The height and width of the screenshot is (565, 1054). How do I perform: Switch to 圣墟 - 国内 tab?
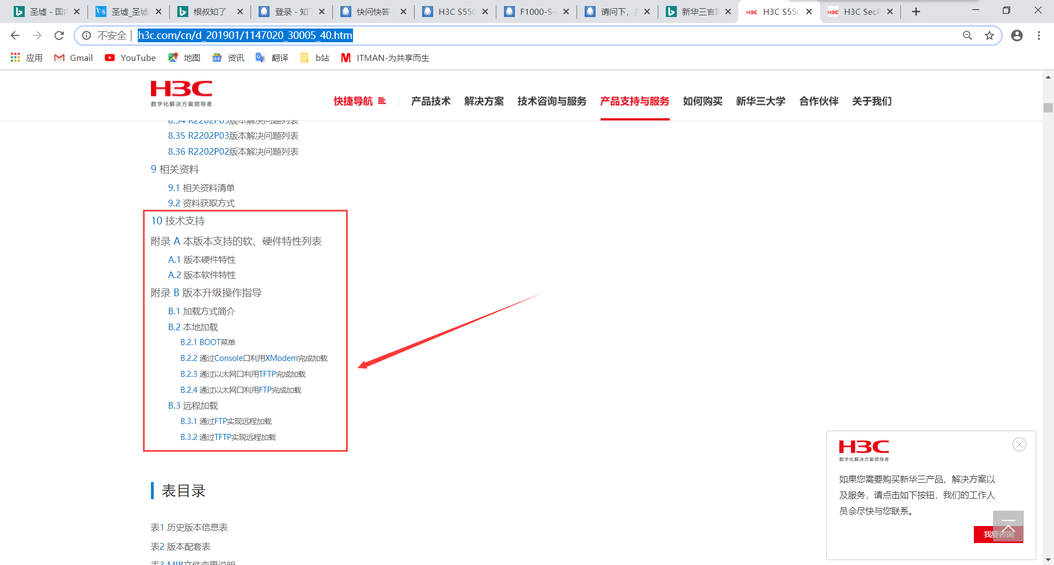click(x=47, y=12)
